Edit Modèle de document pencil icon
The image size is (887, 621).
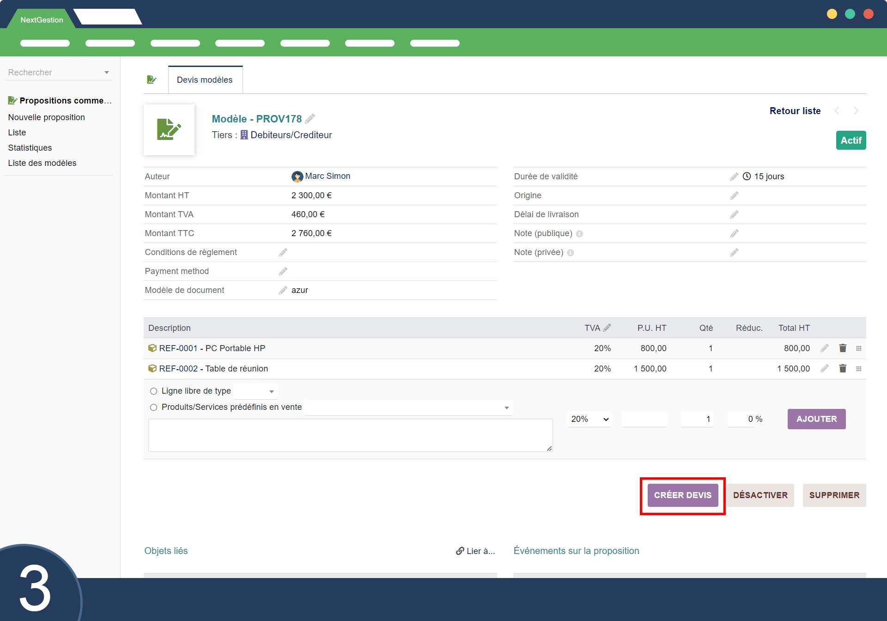[283, 290]
